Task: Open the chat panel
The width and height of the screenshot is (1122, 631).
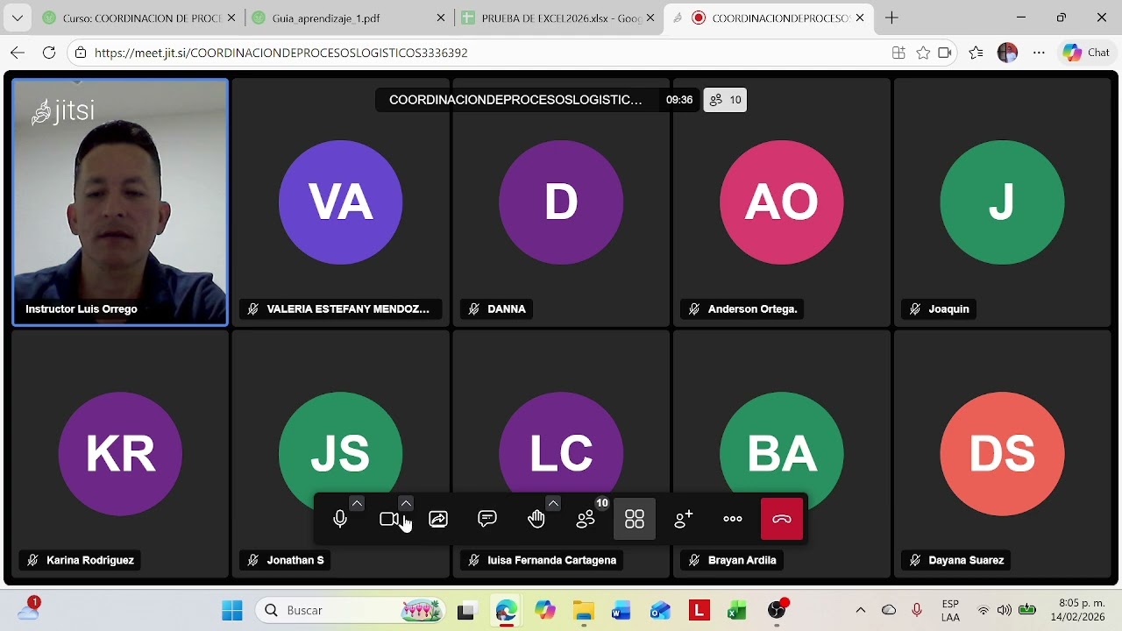Action: pos(487,519)
